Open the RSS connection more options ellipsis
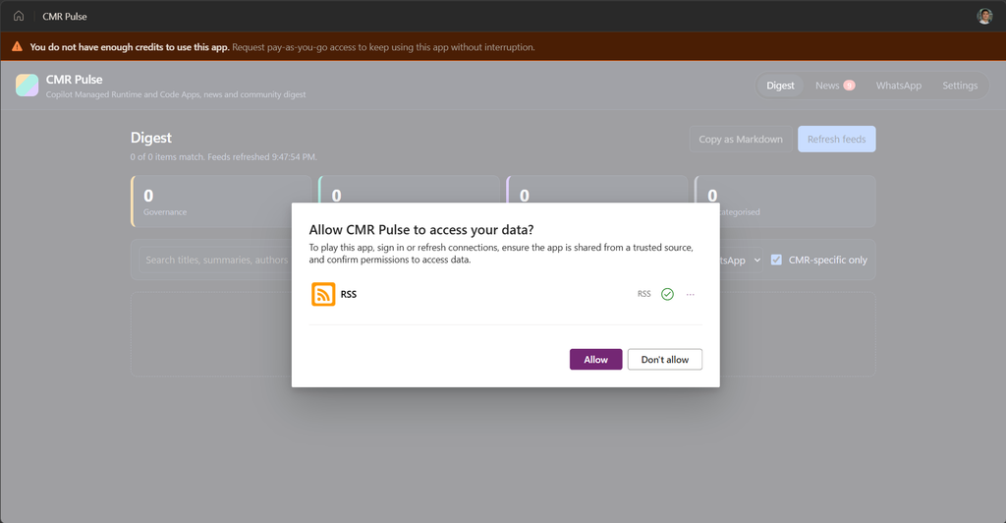1006x523 pixels. click(x=691, y=294)
